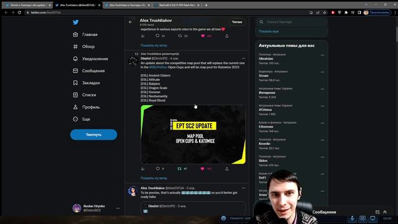Open Главная home in sidebar
Screen dimensions: 398x224
point(85,35)
